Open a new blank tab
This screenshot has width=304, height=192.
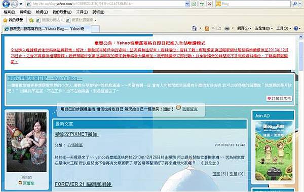tap(95, 29)
